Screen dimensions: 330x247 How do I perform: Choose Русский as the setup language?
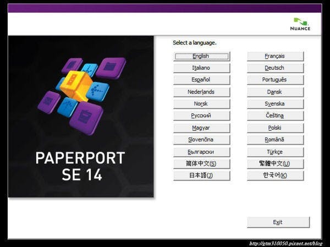point(202,116)
